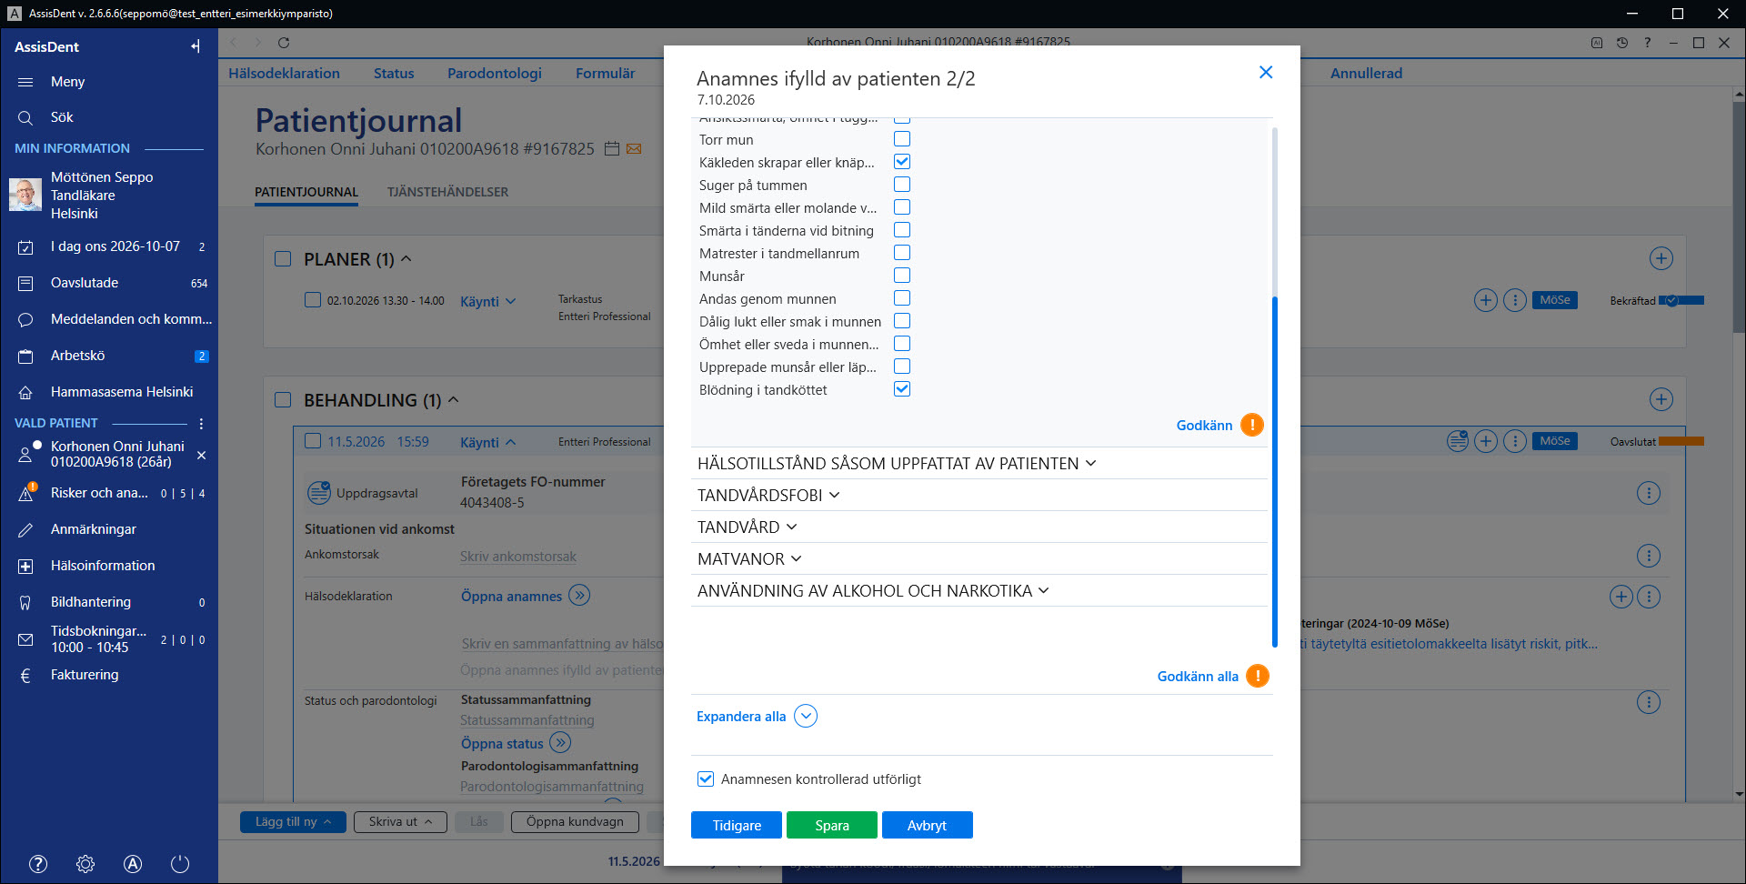Click the Expandera alla circle arrow
The width and height of the screenshot is (1746, 884).
click(x=806, y=716)
